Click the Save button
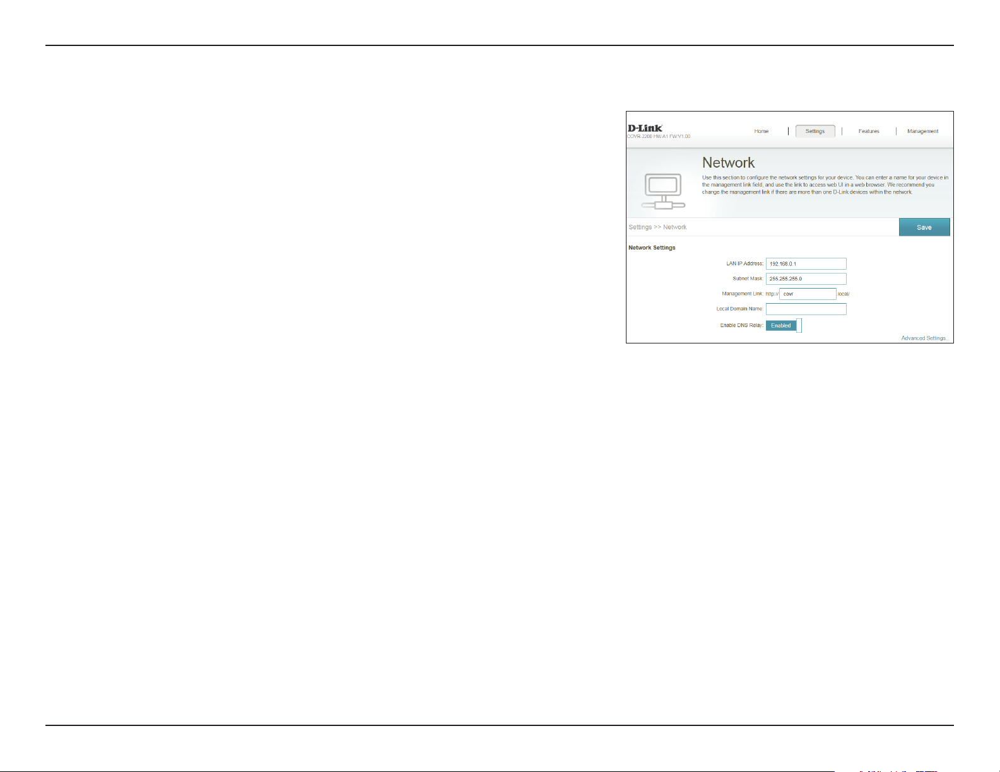 [924, 228]
